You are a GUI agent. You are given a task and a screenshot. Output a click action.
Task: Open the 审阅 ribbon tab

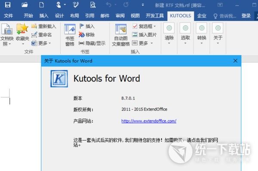120,16
